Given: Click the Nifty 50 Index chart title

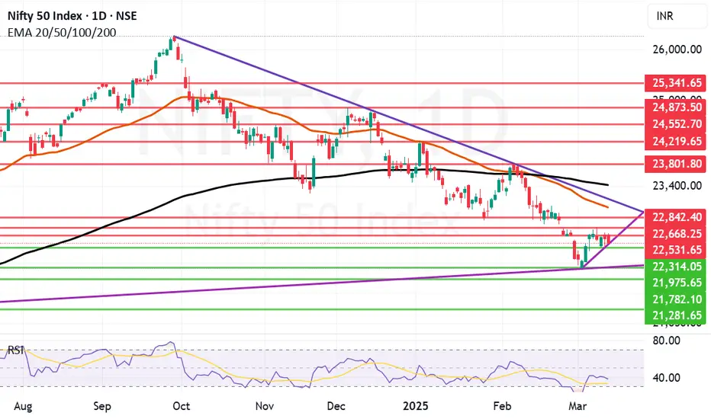Looking at the screenshot, I should coord(72,16).
